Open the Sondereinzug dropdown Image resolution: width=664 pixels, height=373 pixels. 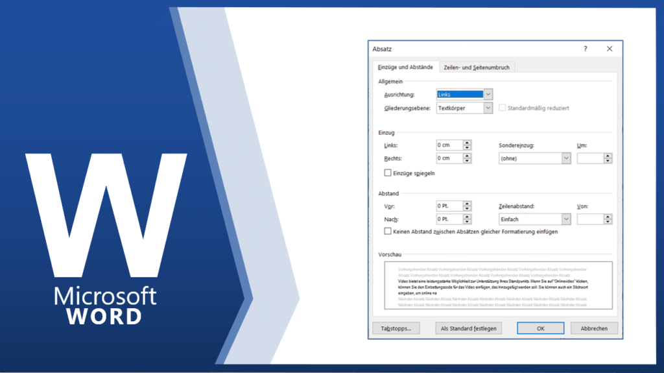[565, 158]
